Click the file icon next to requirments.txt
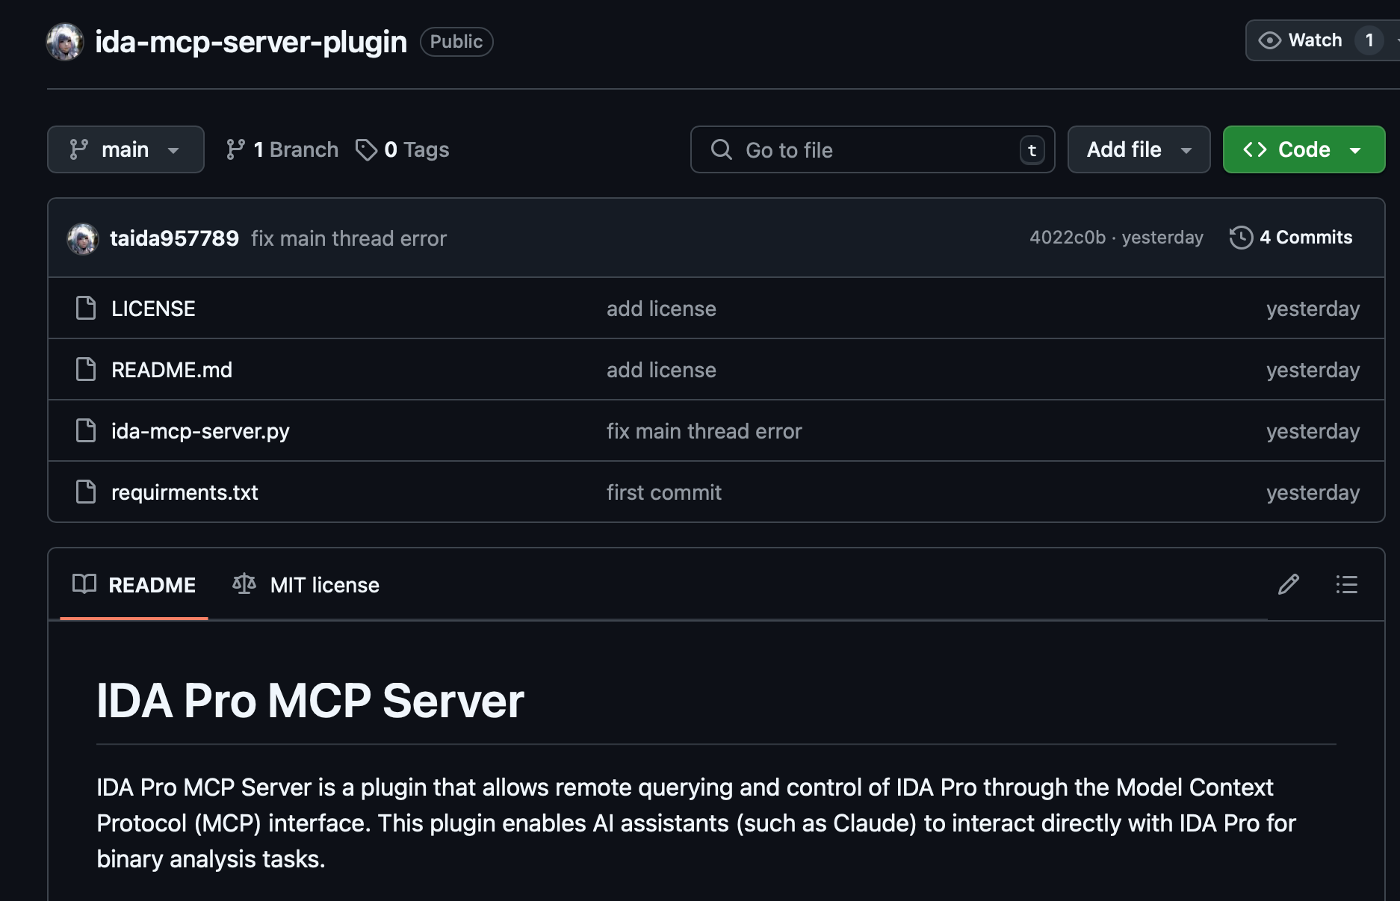 tap(86, 492)
